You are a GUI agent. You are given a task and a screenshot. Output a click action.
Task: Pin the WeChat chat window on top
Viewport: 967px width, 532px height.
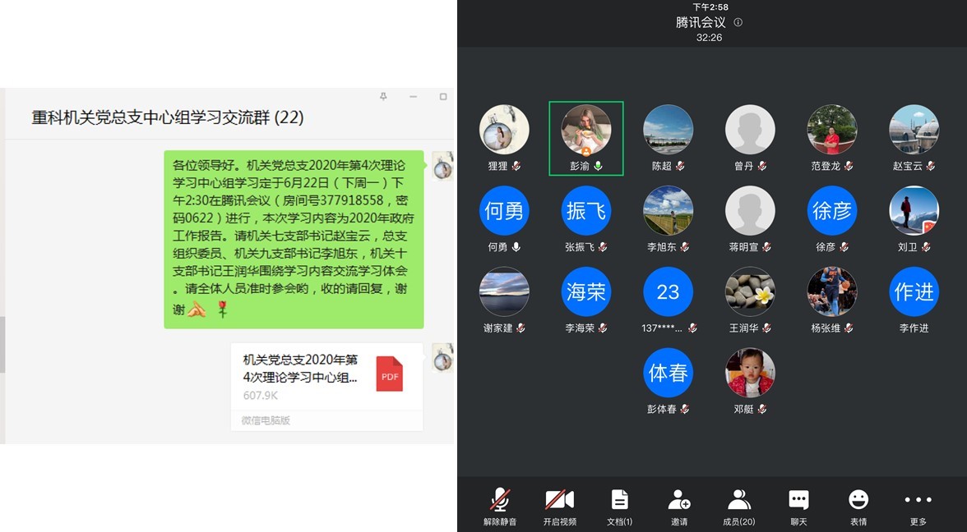pyautogui.click(x=383, y=97)
